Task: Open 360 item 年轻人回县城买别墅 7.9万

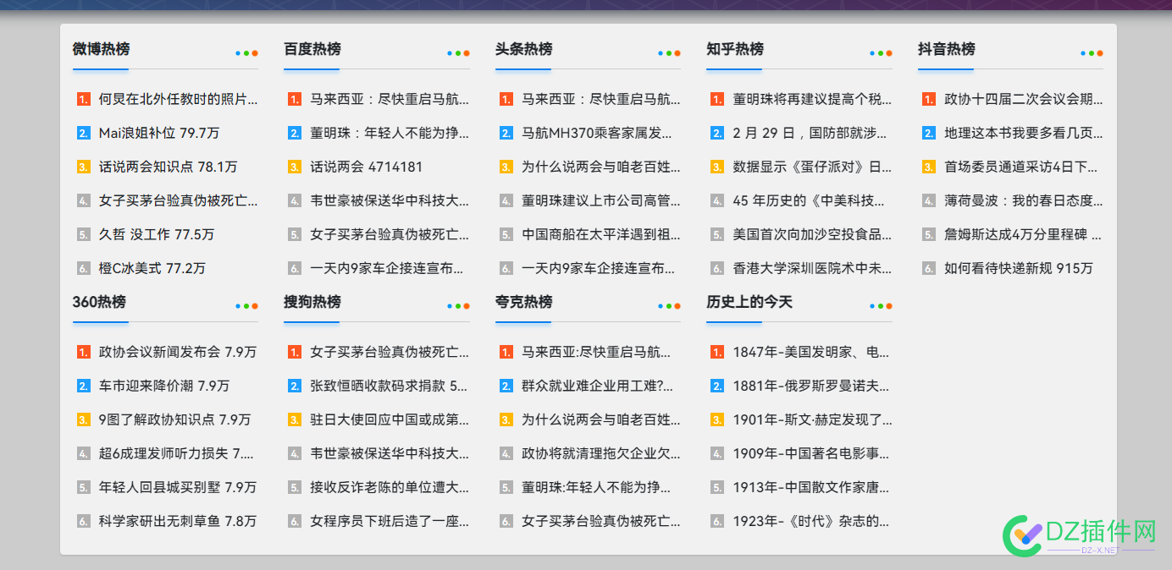Action: point(178,487)
